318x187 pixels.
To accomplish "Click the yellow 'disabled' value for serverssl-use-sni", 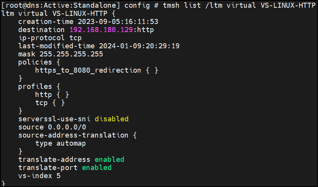I will coord(111,119).
